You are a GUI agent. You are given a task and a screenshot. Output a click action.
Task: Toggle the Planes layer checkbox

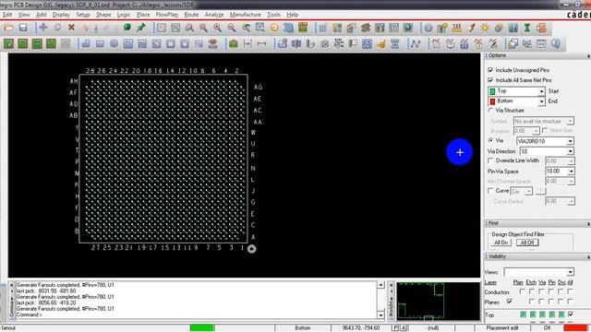(x=510, y=302)
